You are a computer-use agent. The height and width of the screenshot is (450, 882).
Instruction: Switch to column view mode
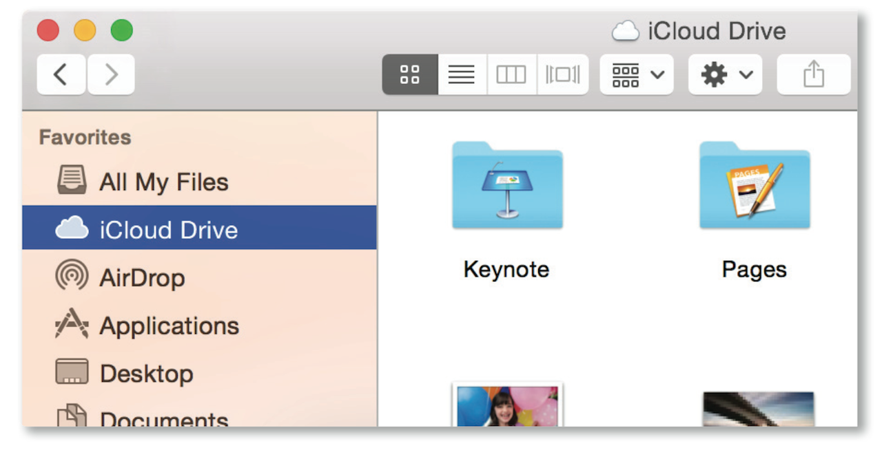coord(511,74)
